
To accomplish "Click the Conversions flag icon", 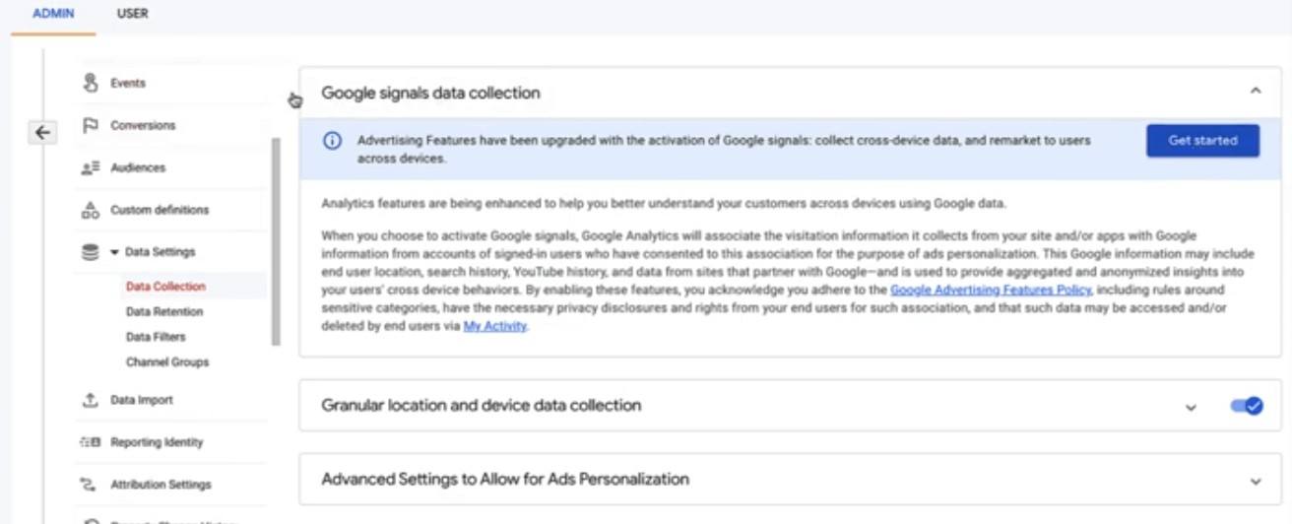I will (91, 125).
